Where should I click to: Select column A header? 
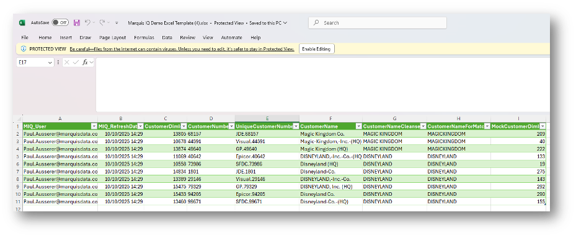pos(60,118)
